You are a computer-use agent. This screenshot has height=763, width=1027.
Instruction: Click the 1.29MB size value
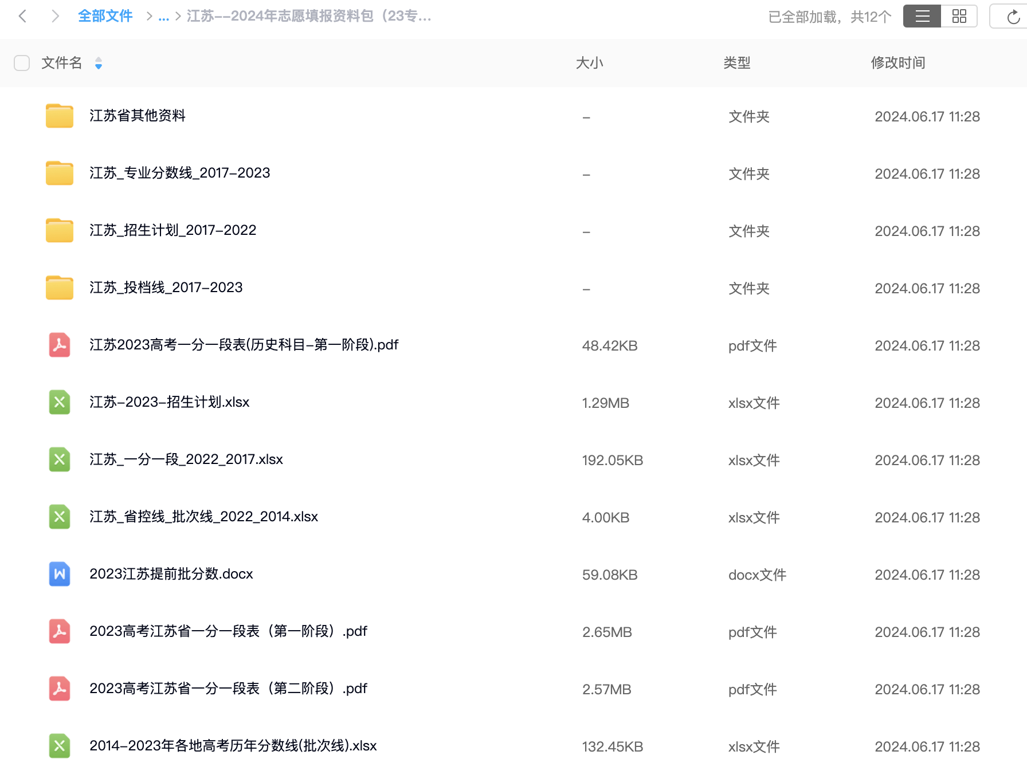pos(606,403)
